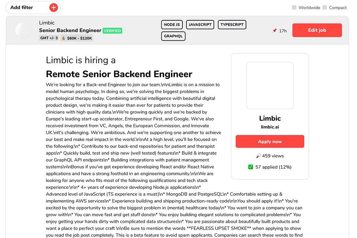This screenshot has width=357, height=238.
Task: Click the GMT +/- 3 timezone tag
Action: pyautogui.click(x=49, y=38)
